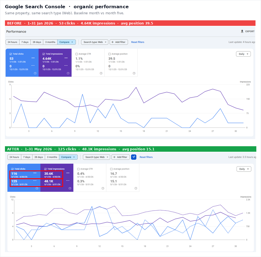Click Reset filters link in After panel
The image size is (261, 257).
point(146,157)
